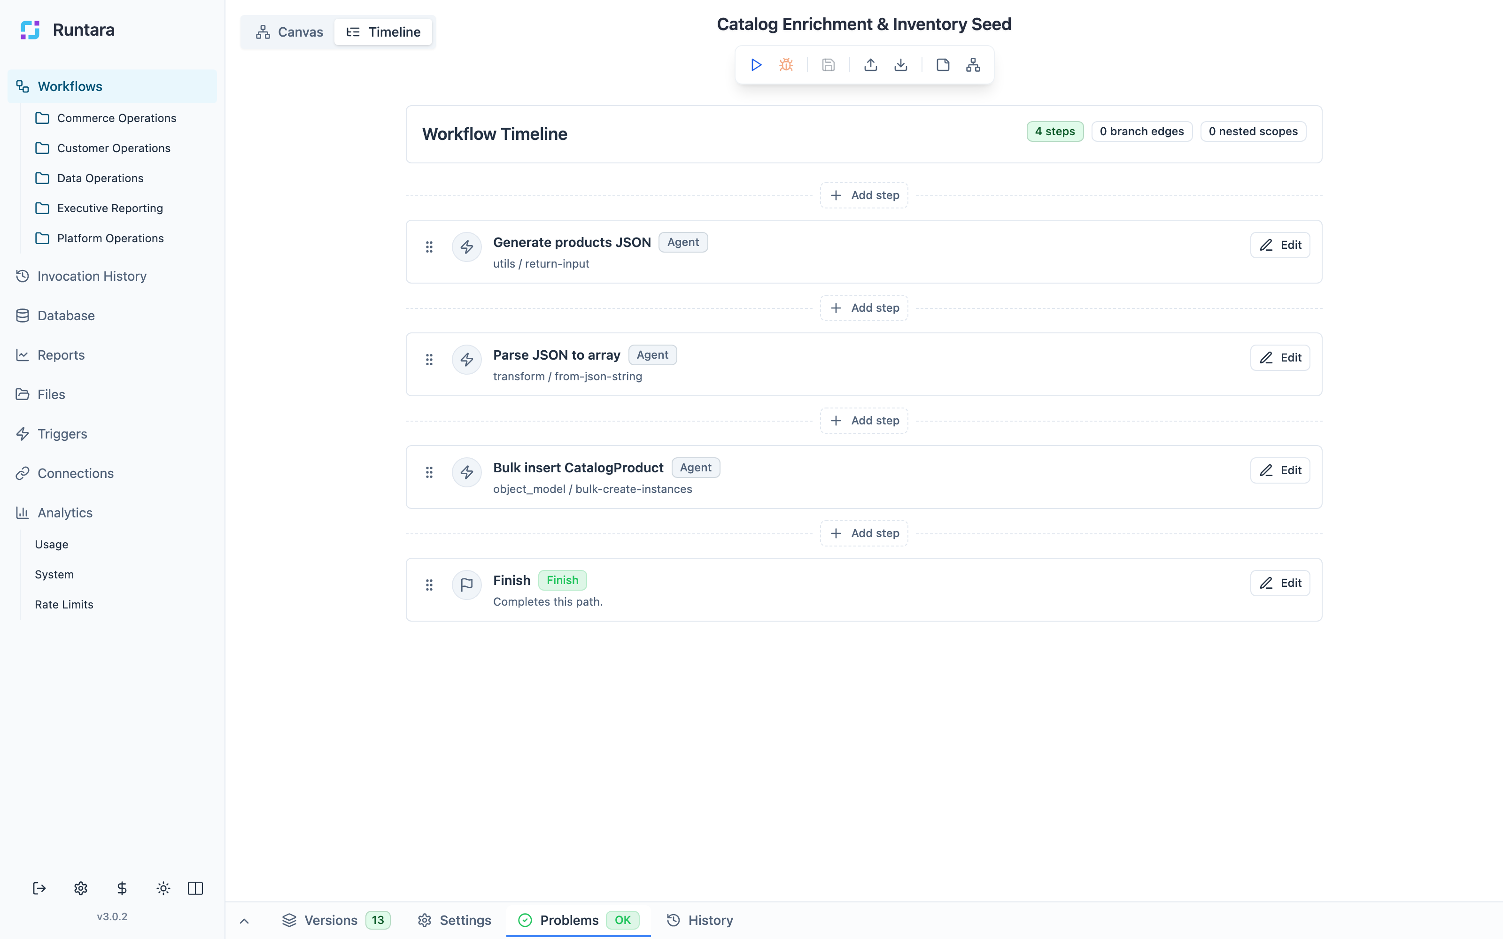This screenshot has height=939, width=1503.
Task: Switch to Canvas view
Action: point(289,31)
